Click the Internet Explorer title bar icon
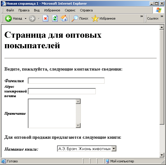The image size is (166, 165). [x=4, y=4]
